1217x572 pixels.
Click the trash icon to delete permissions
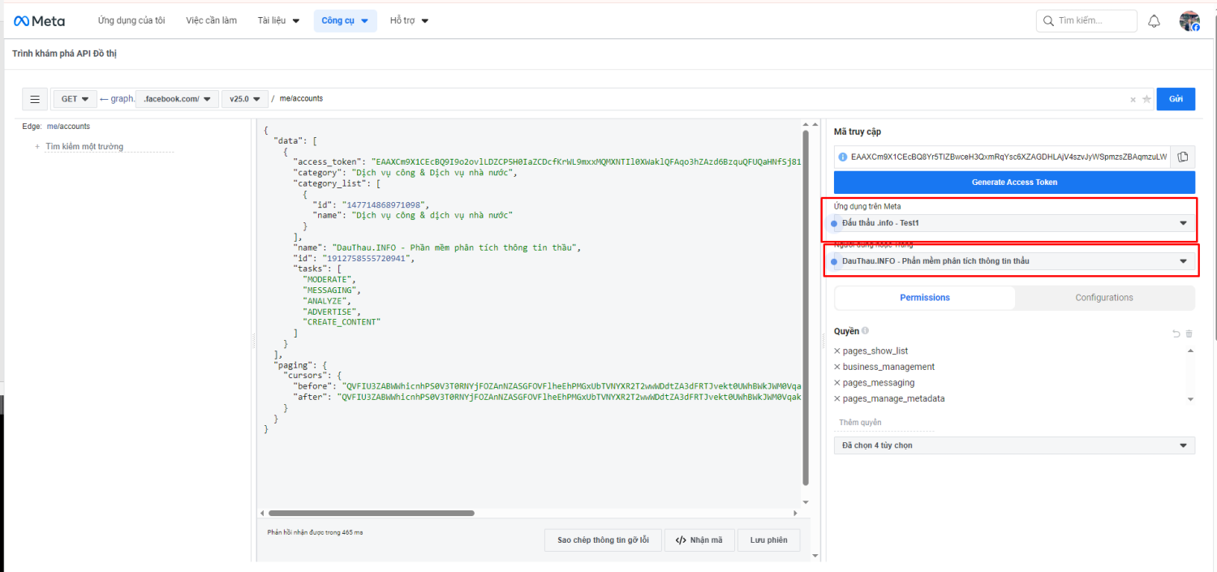click(x=1189, y=333)
